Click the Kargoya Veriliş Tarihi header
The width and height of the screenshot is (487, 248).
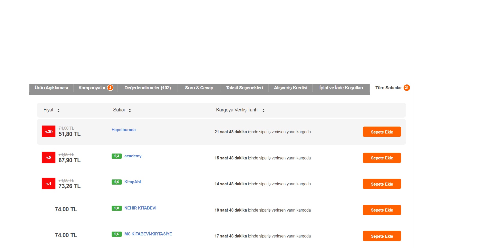(237, 110)
